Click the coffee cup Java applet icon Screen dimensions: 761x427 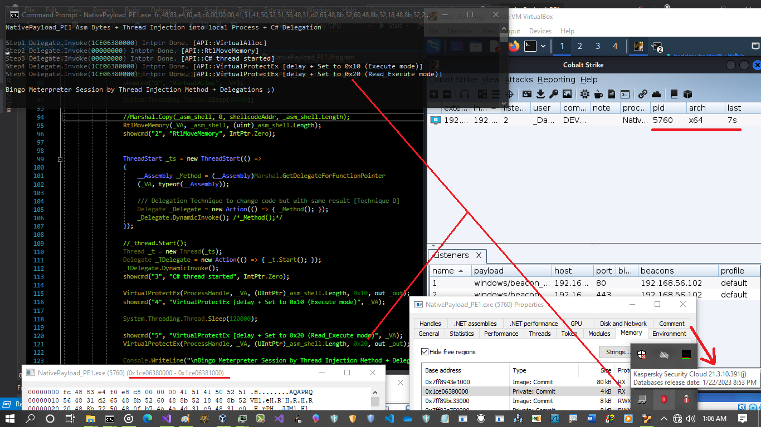(598, 94)
